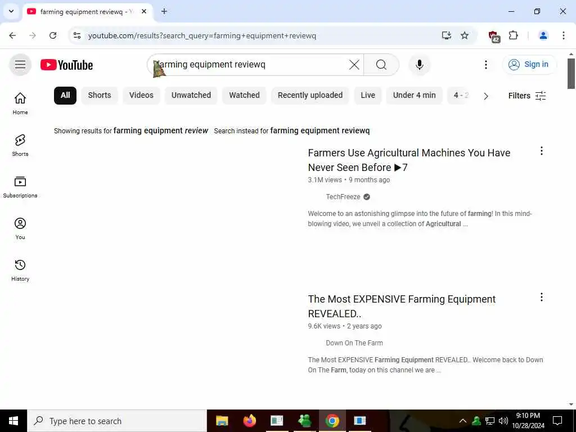The width and height of the screenshot is (576, 432).
Task: Reload the page
Action: tap(53, 35)
